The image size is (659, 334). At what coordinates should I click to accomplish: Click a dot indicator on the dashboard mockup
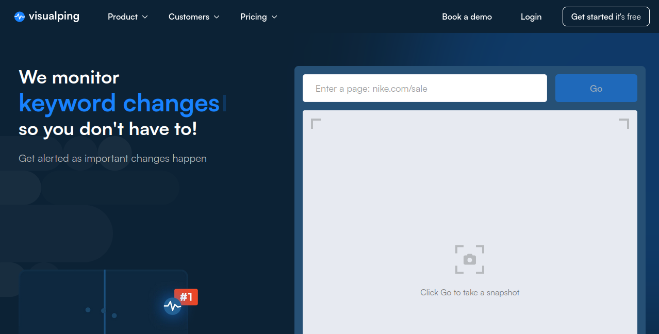88,310
